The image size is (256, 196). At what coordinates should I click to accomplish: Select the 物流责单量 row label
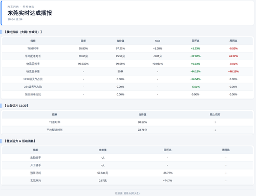click(33, 71)
